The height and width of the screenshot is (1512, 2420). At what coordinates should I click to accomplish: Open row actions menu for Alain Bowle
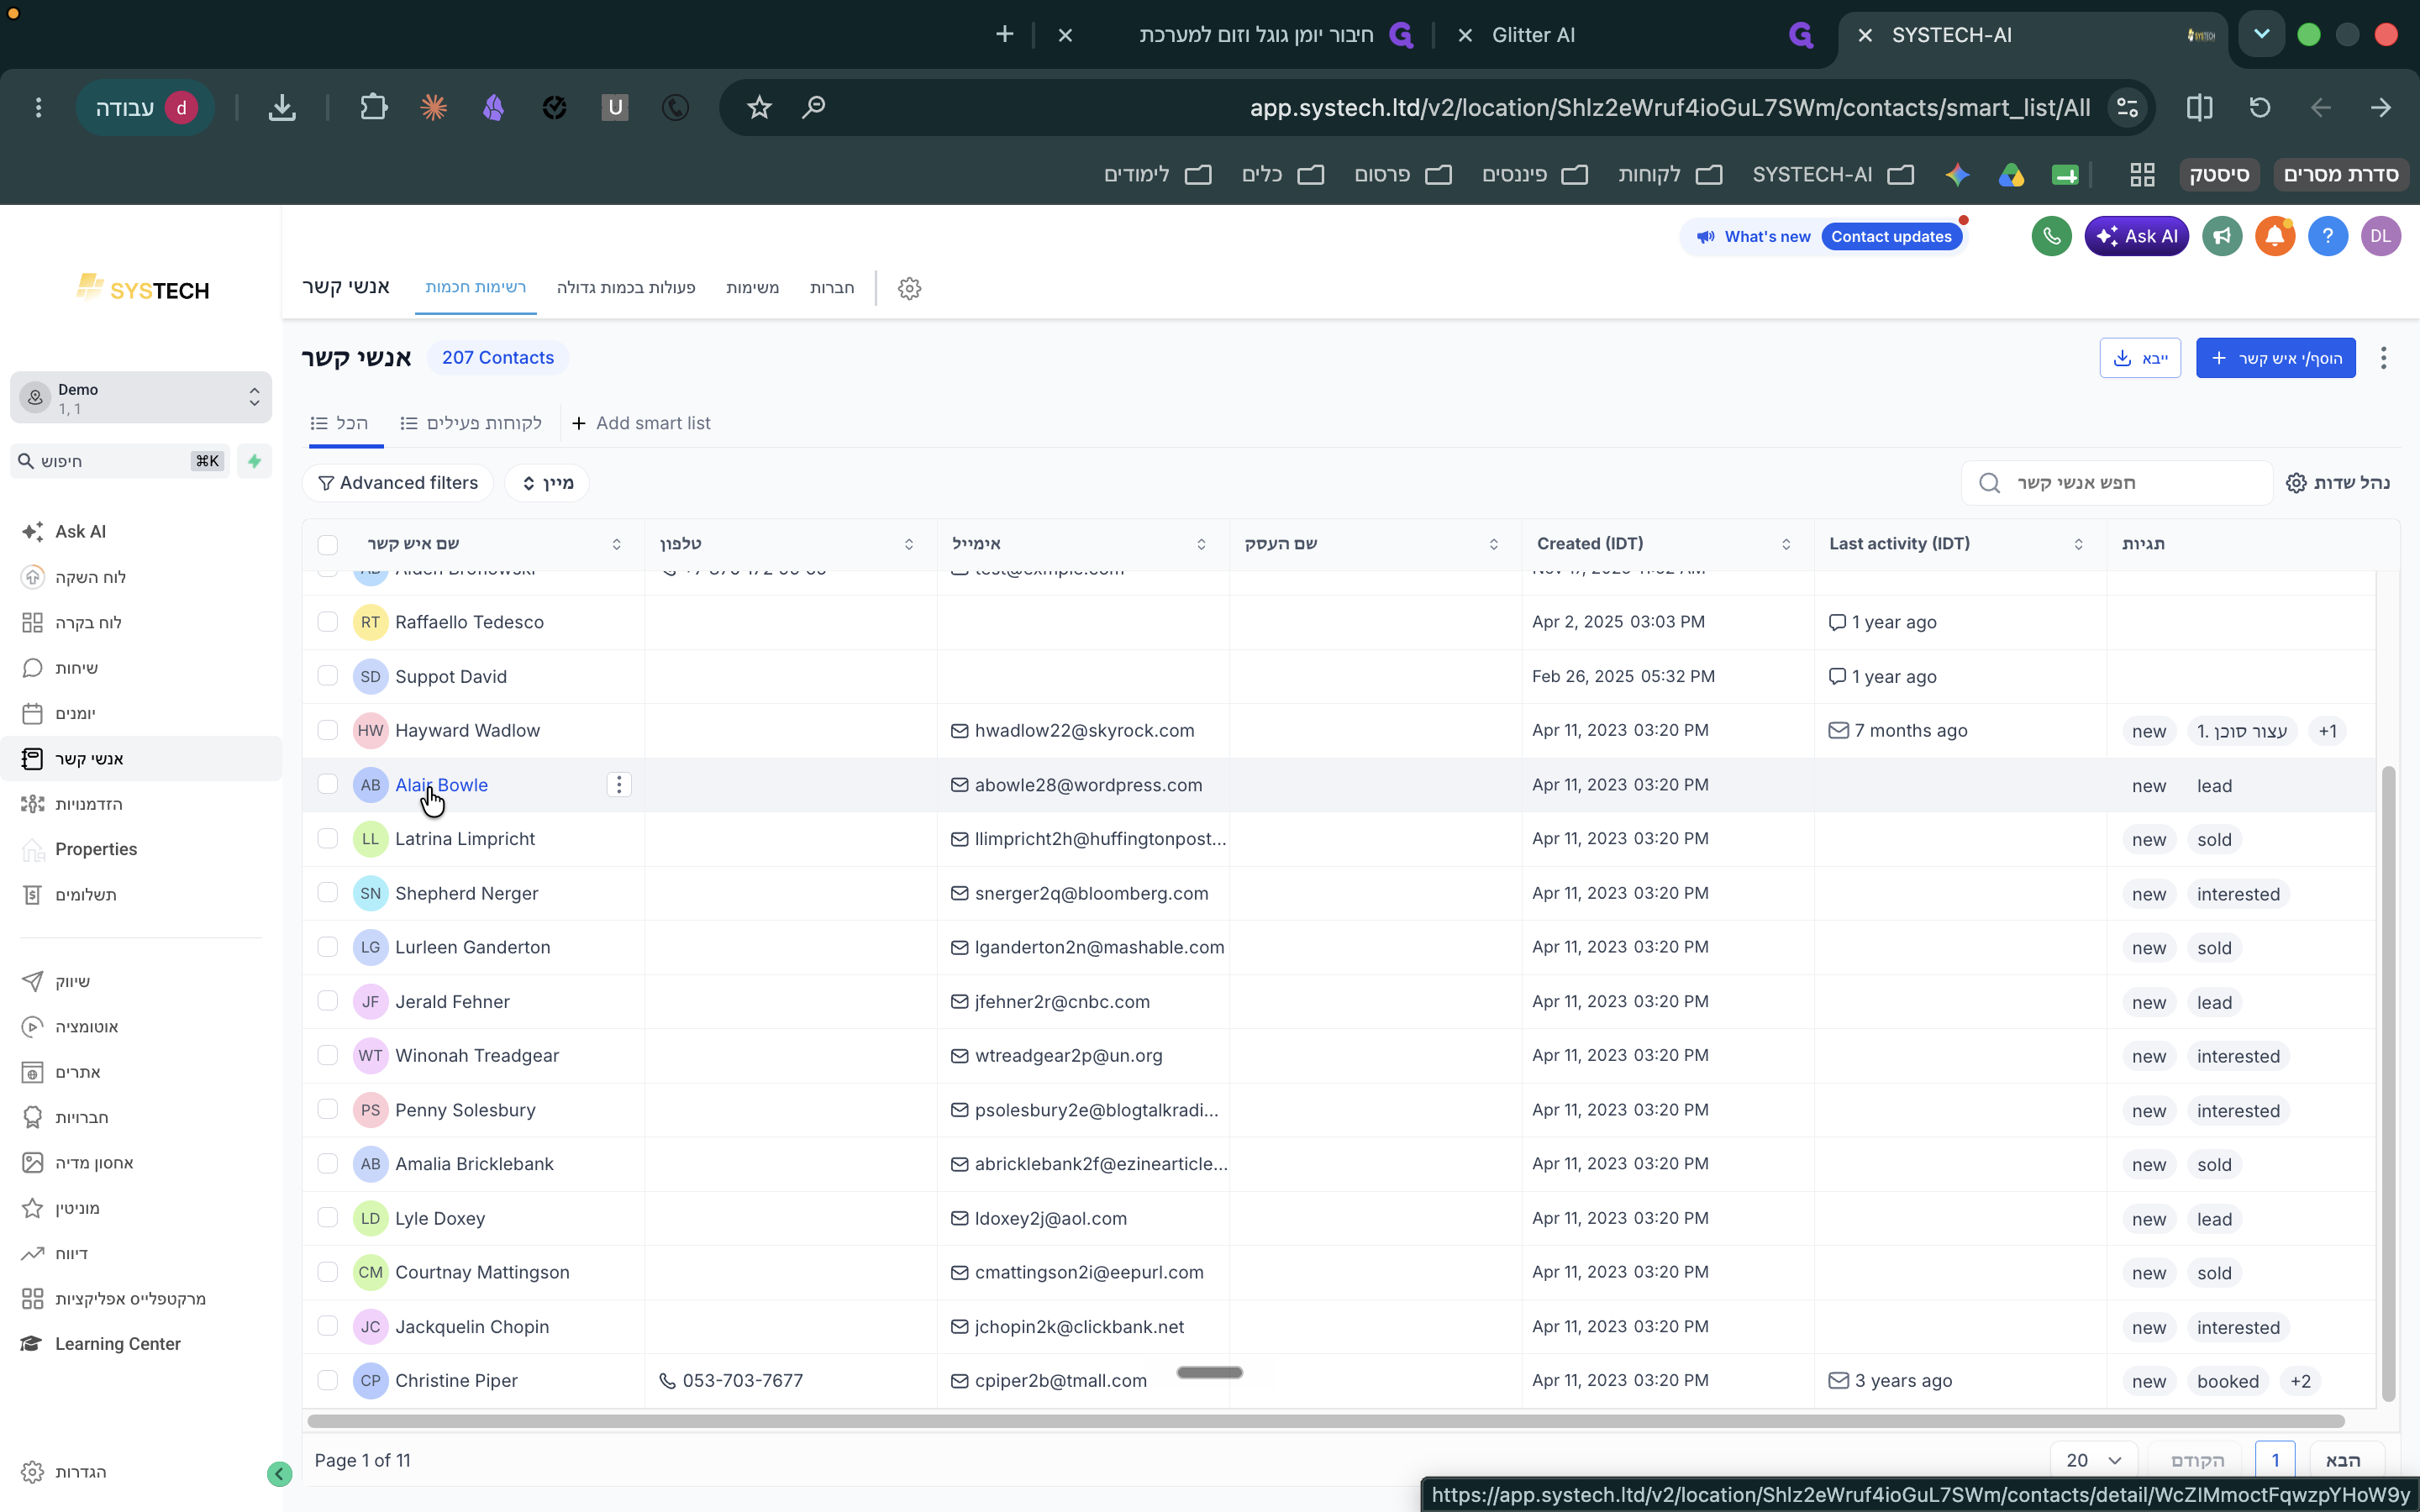[x=619, y=785]
